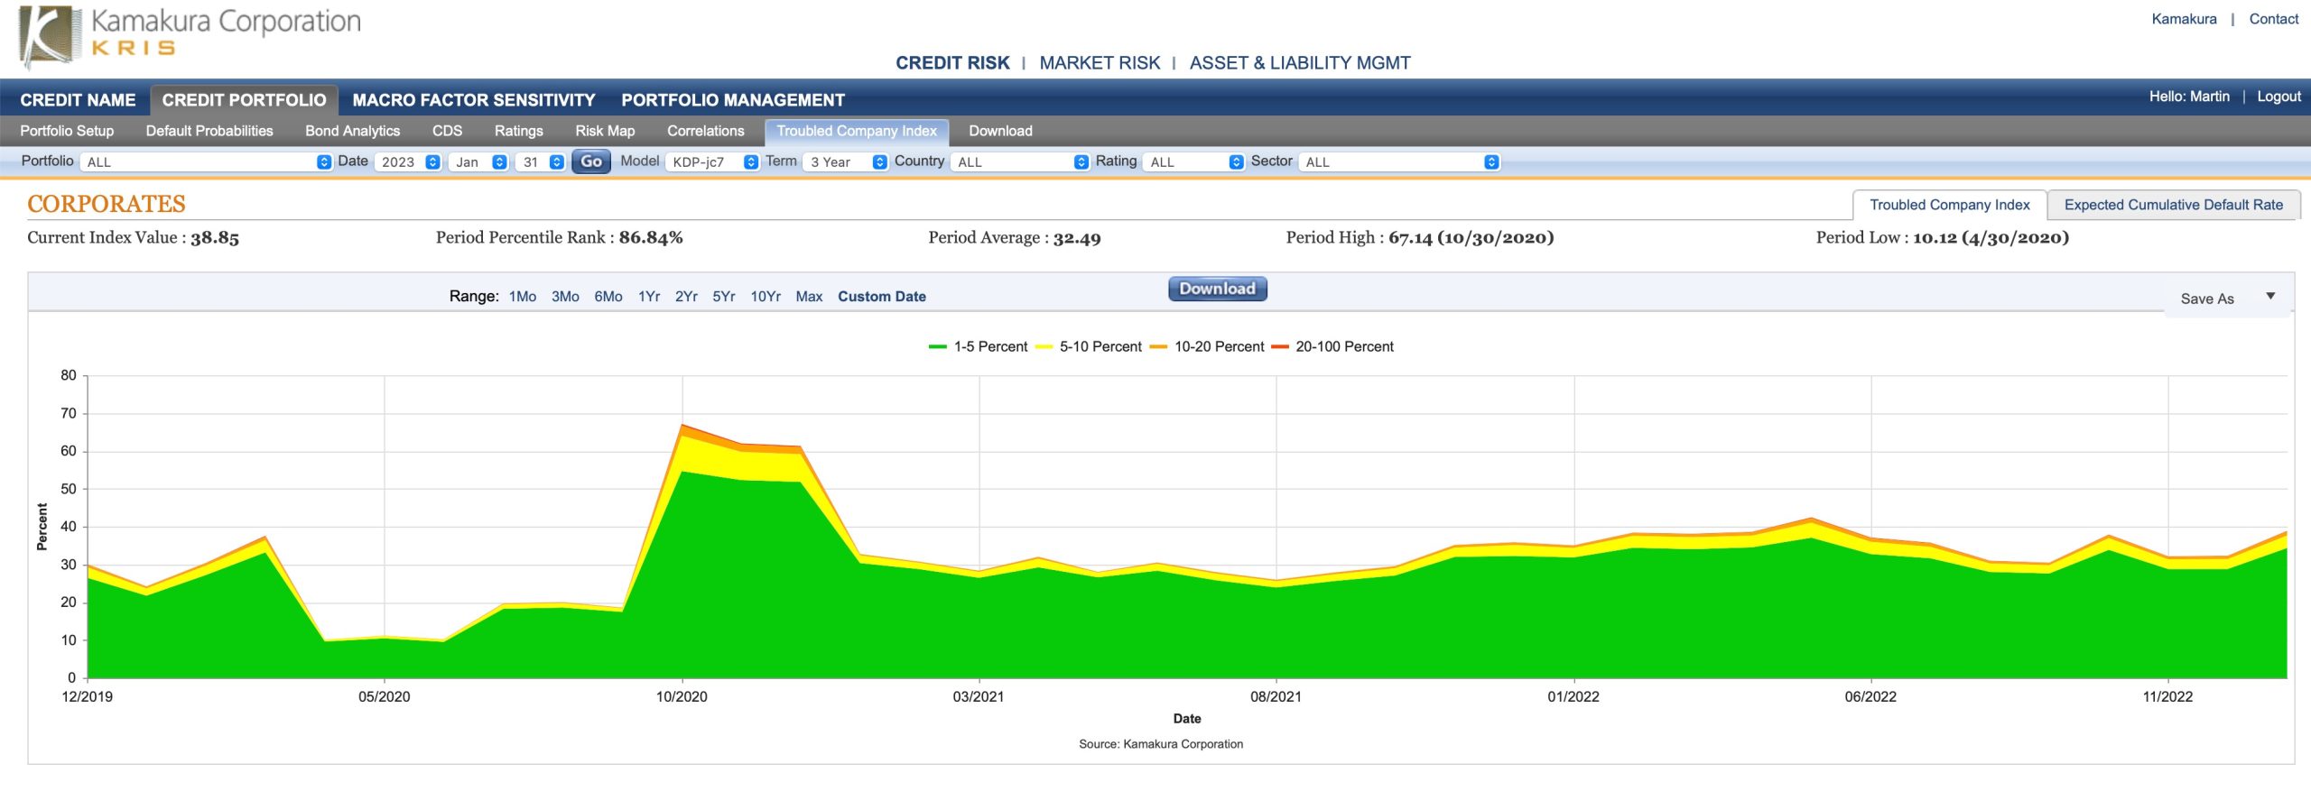Open the Correlations submenu
The height and width of the screenshot is (791, 2311).
(x=706, y=131)
